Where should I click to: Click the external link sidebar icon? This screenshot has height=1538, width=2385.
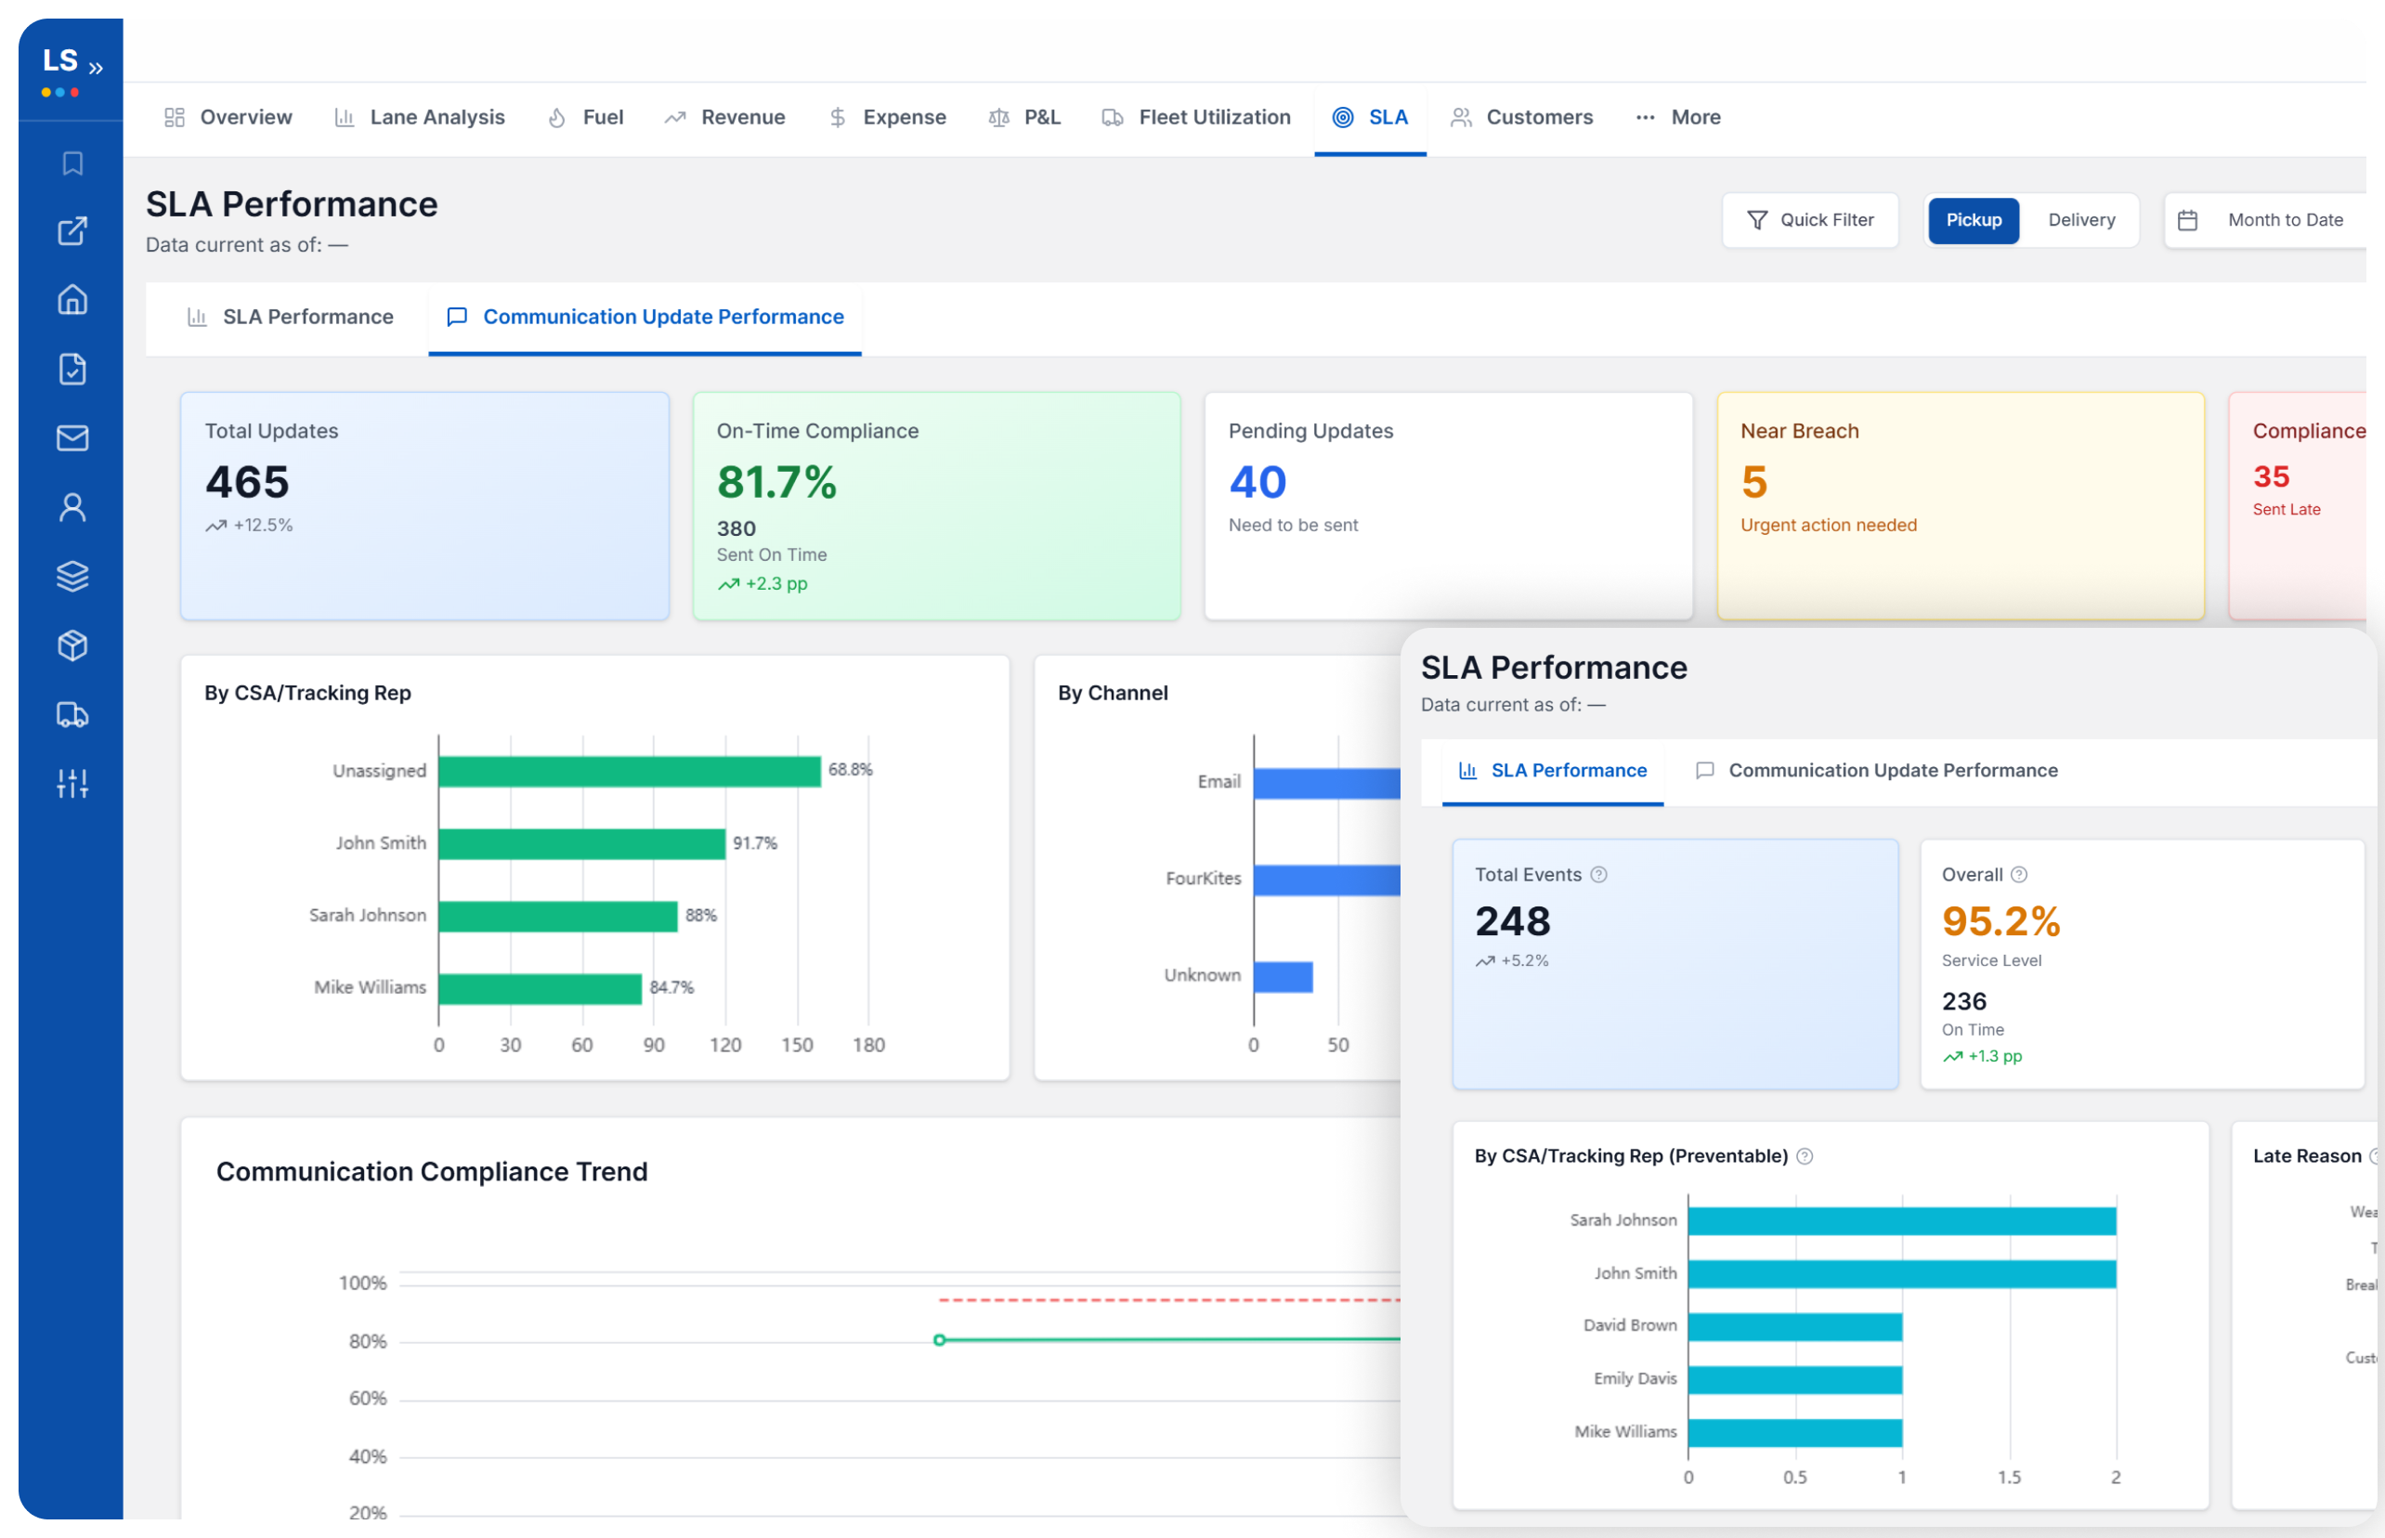point(72,230)
